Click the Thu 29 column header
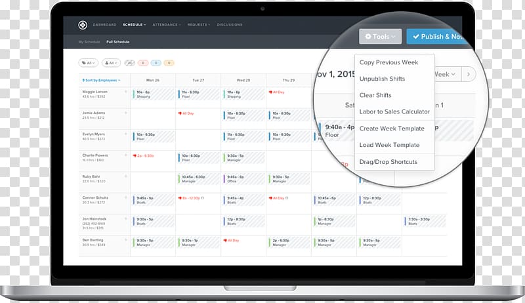Screen dimensions: 525x303 [289, 80]
